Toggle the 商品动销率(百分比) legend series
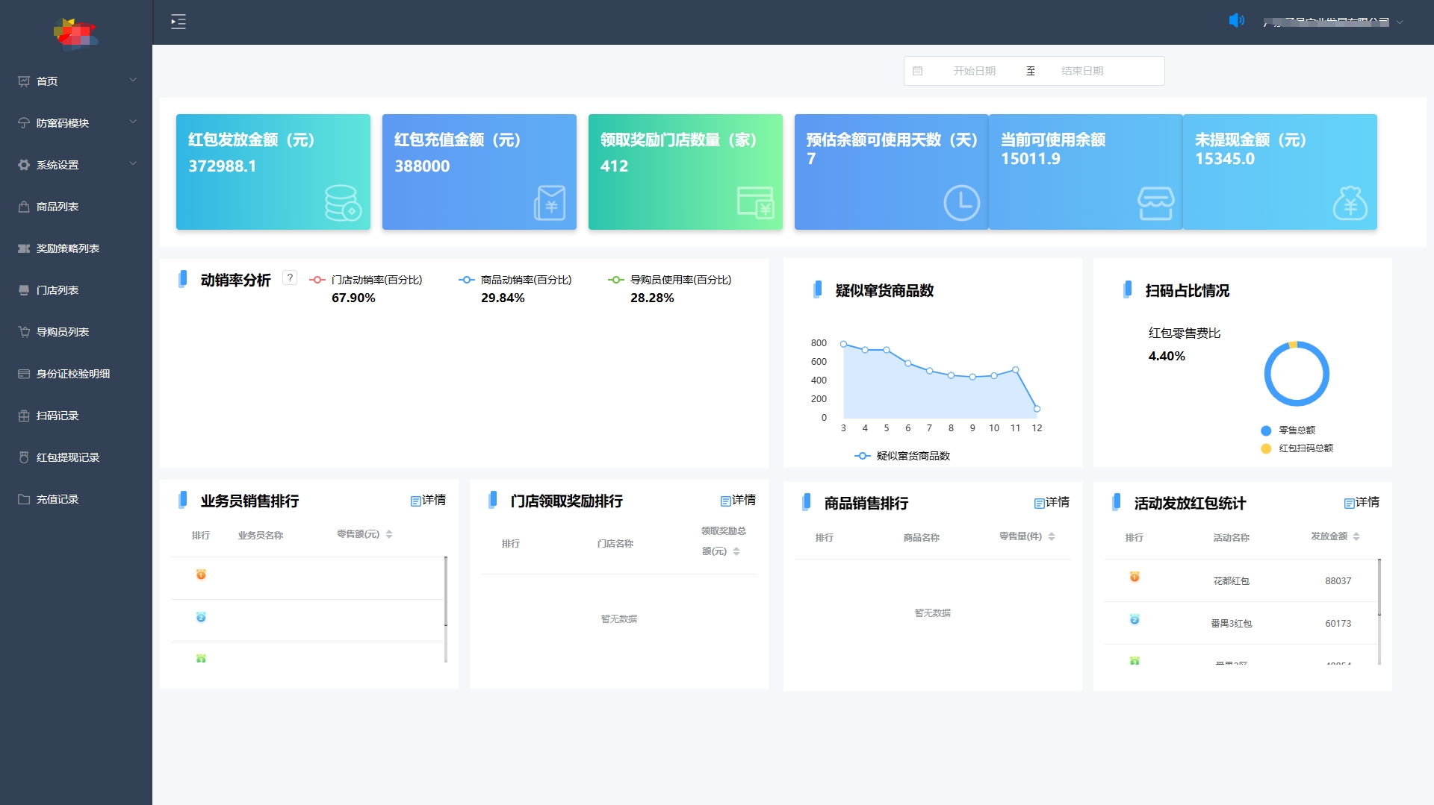1434x805 pixels. 515,280
